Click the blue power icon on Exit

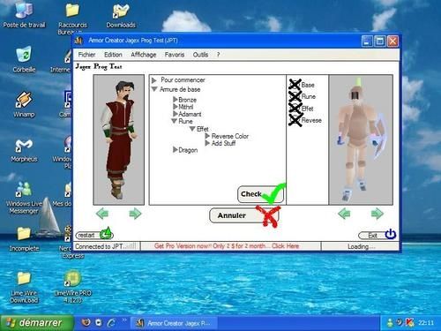click(391, 234)
